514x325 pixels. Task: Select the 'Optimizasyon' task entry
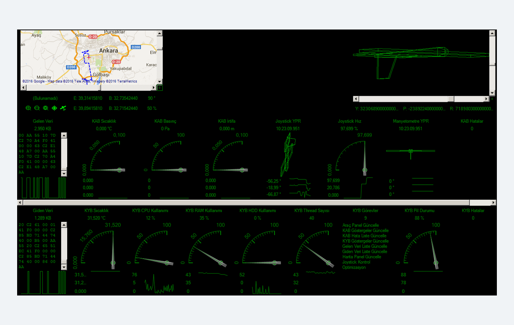click(x=354, y=267)
